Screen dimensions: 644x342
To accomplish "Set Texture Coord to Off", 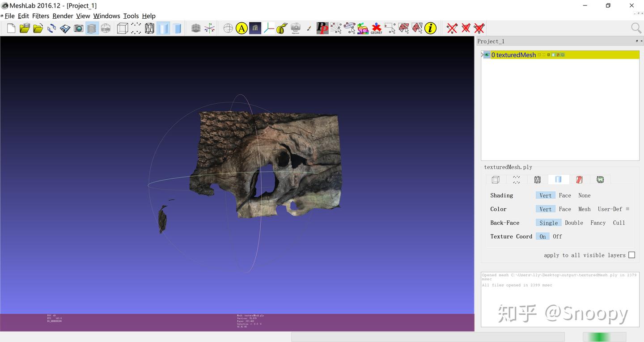I will (x=557, y=236).
